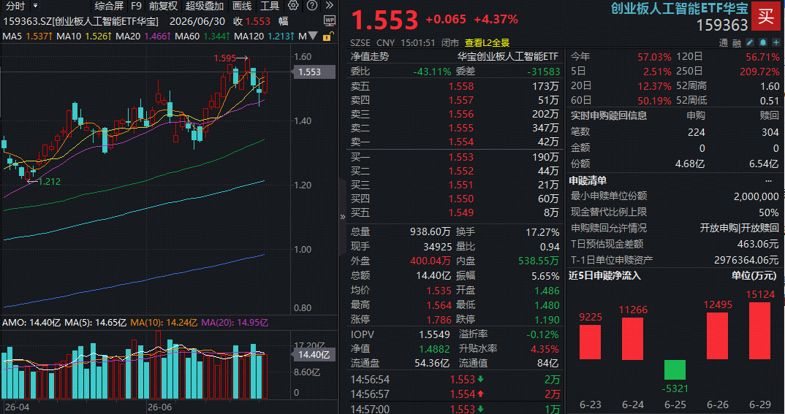Toggle the orange padlock icon

327,37
